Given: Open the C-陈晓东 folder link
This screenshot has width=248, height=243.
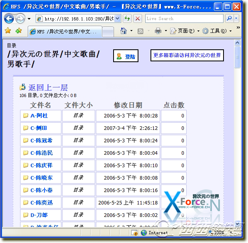Looking at the screenshot, I should (41, 178).
